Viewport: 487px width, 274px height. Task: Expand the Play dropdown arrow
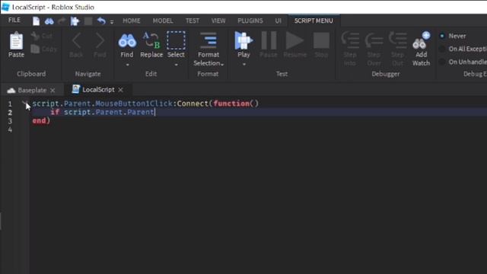tap(244, 64)
